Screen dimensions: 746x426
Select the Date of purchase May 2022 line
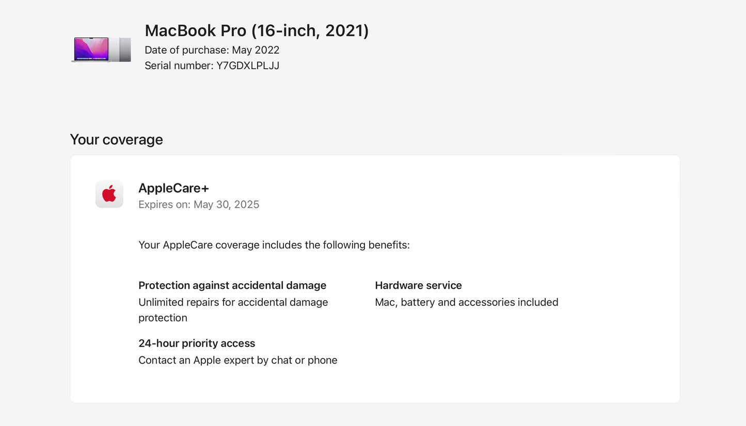(x=212, y=50)
